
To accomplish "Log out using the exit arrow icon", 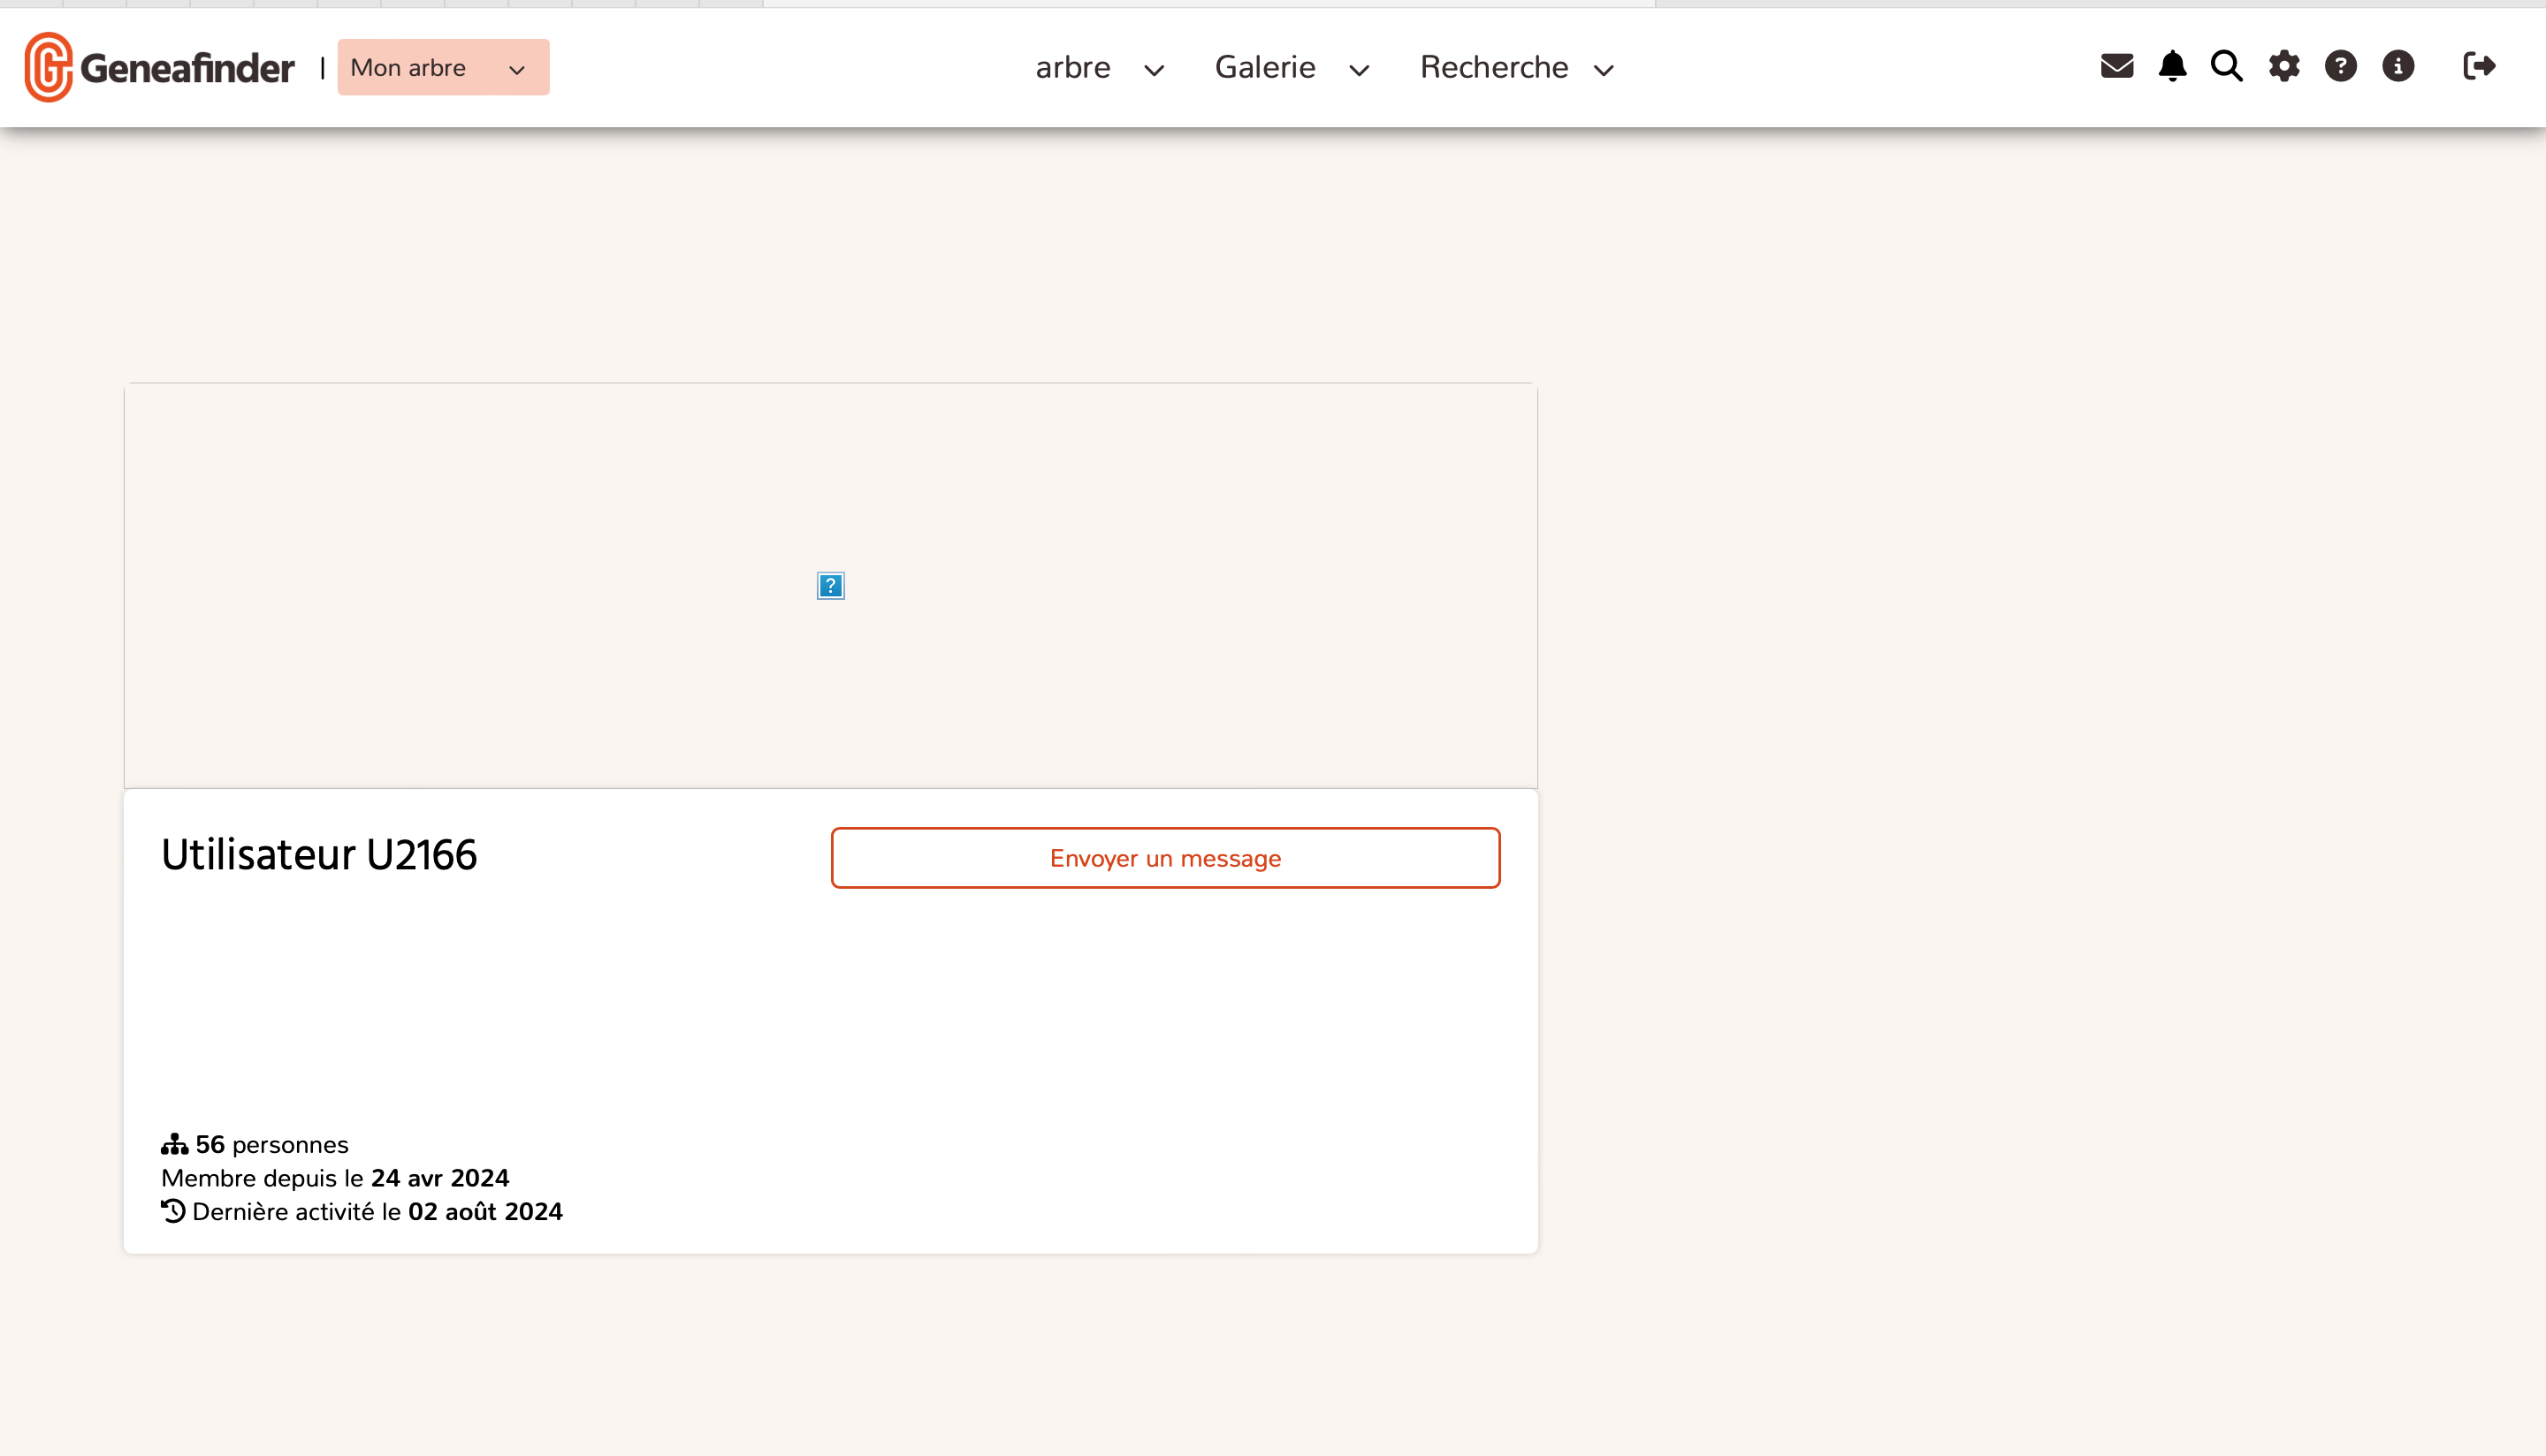I will pos(2479,66).
